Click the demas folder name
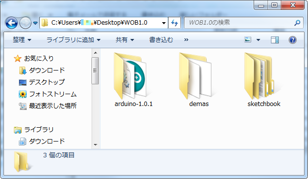This screenshot has height=179, width=308. tap(199, 104)
